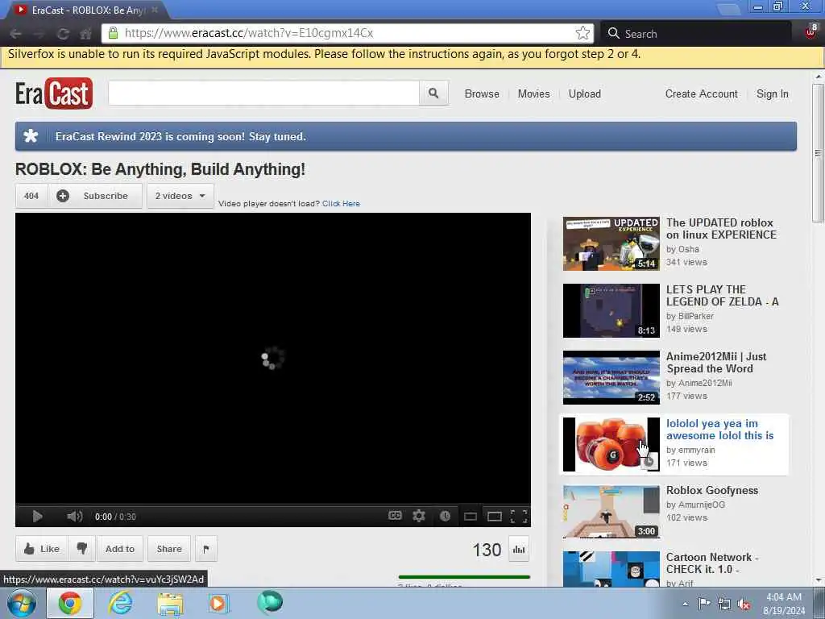Open the Movies menu item
This screenshot has height=619, width=825.
pos(533,93)
